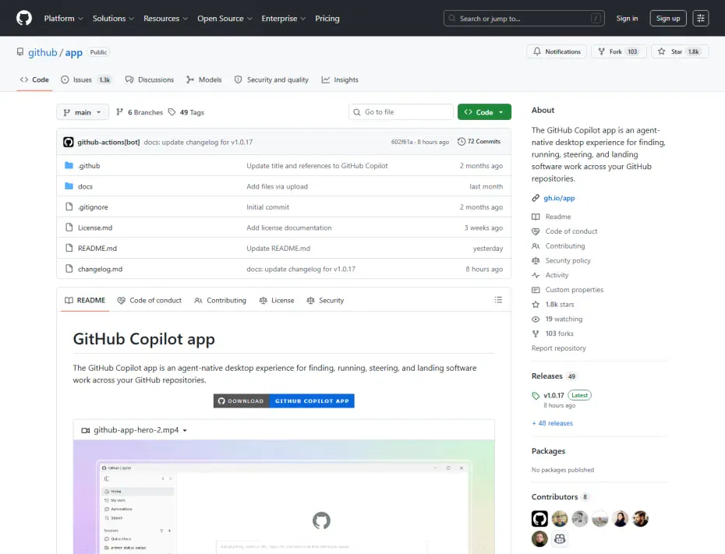The image size is (725, 554).
Task: Expand the Open Source menu
Action: point(225,19)
